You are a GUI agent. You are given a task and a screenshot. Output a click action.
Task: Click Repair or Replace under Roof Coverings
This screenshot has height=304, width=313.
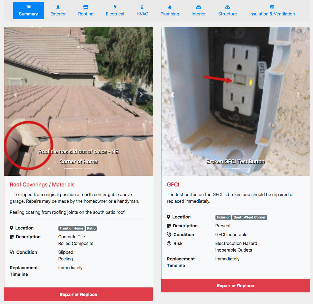[79, 294]
